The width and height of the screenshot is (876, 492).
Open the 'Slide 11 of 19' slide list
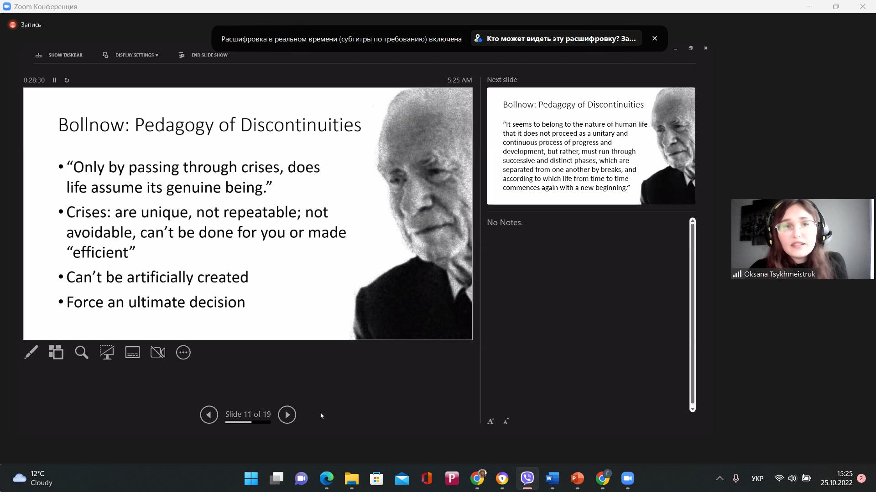(248, 414)
